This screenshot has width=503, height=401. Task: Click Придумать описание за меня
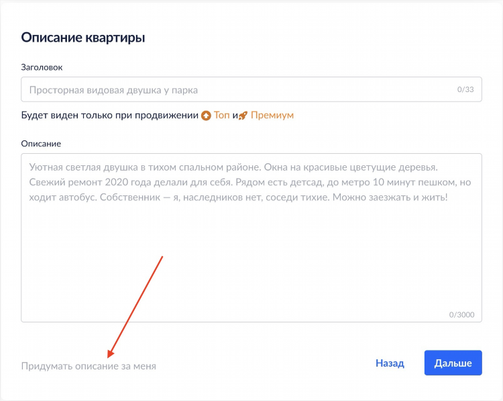[89, 366]
